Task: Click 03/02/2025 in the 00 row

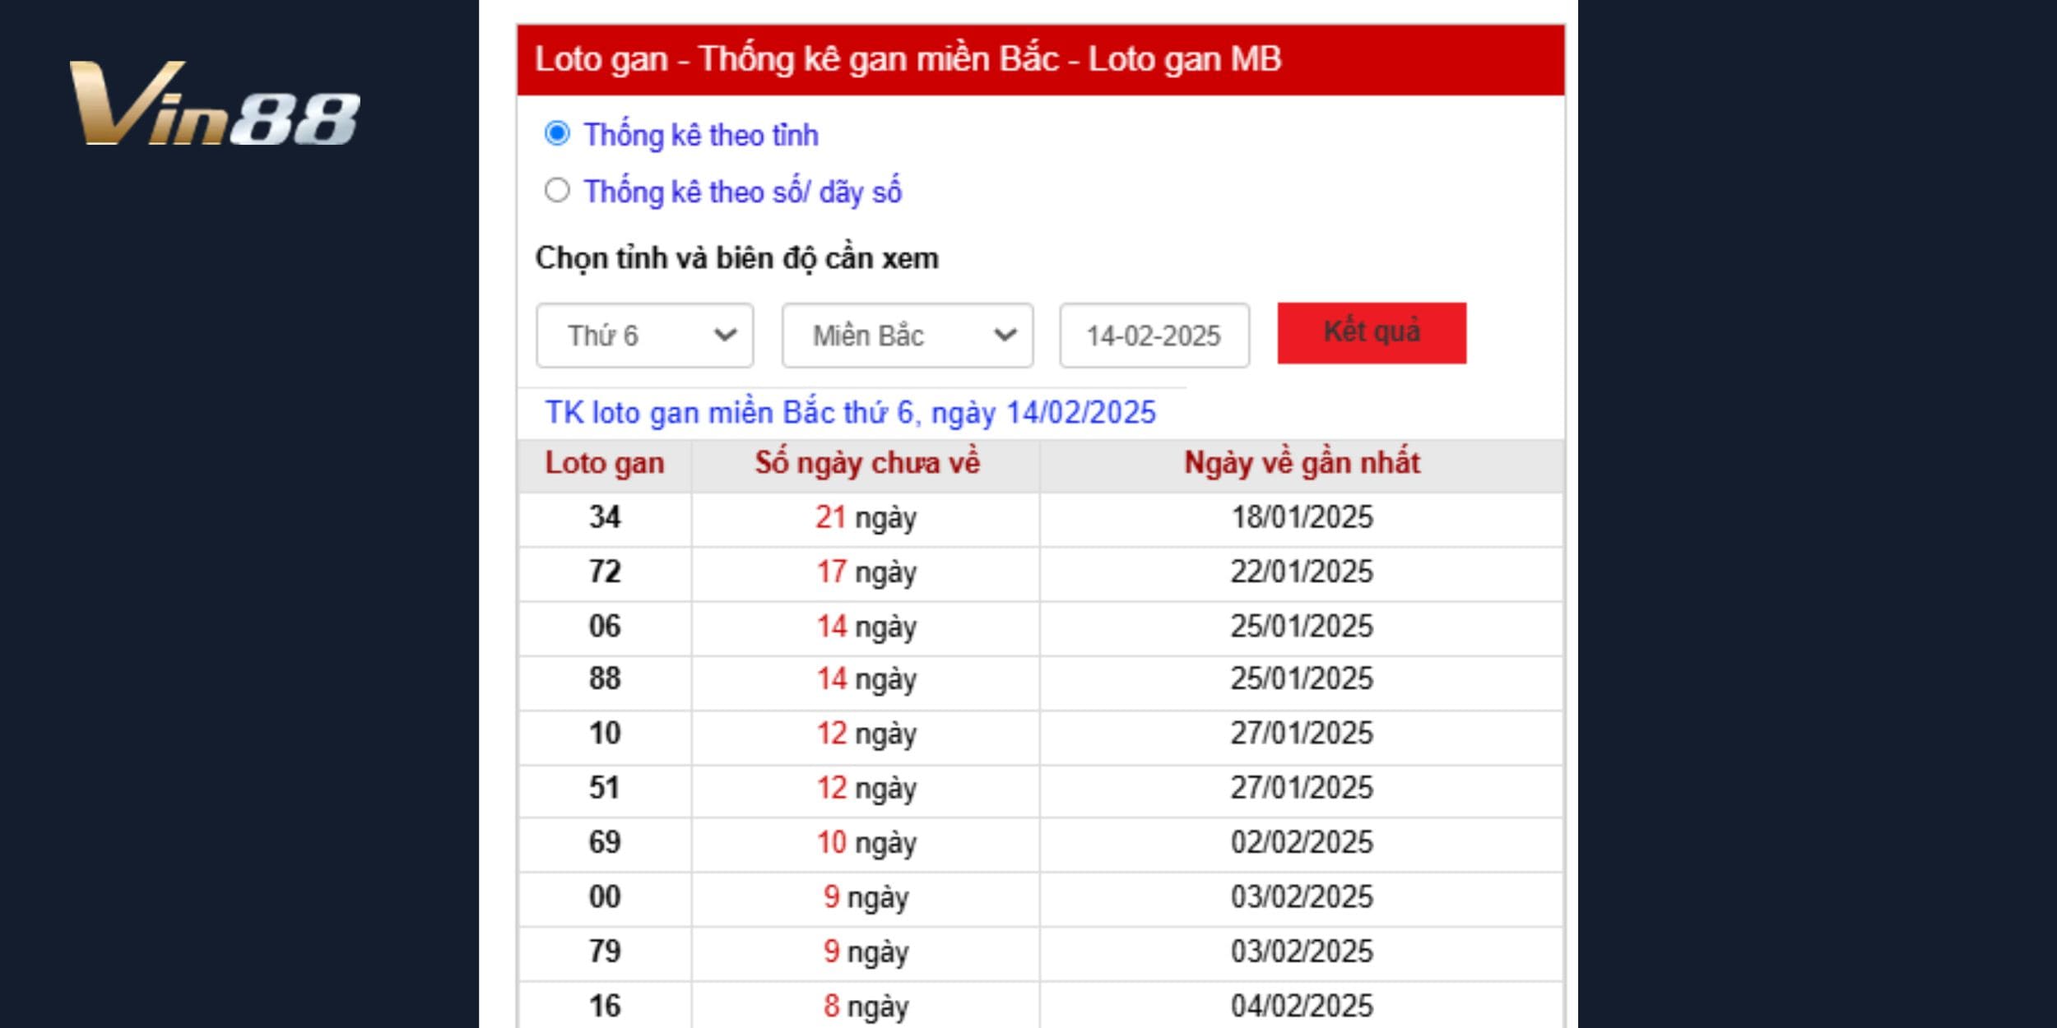Action: [1302, 897]
